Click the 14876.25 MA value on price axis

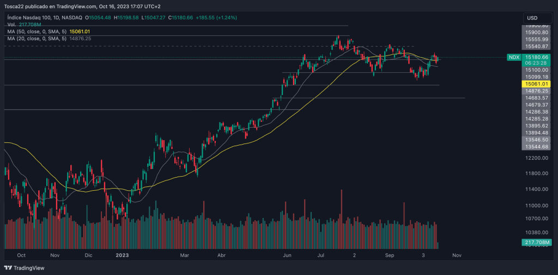point(537,91)
